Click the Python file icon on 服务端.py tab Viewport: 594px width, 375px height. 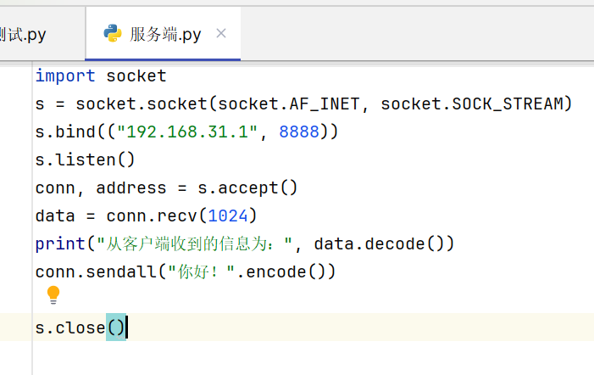point(112,34)
